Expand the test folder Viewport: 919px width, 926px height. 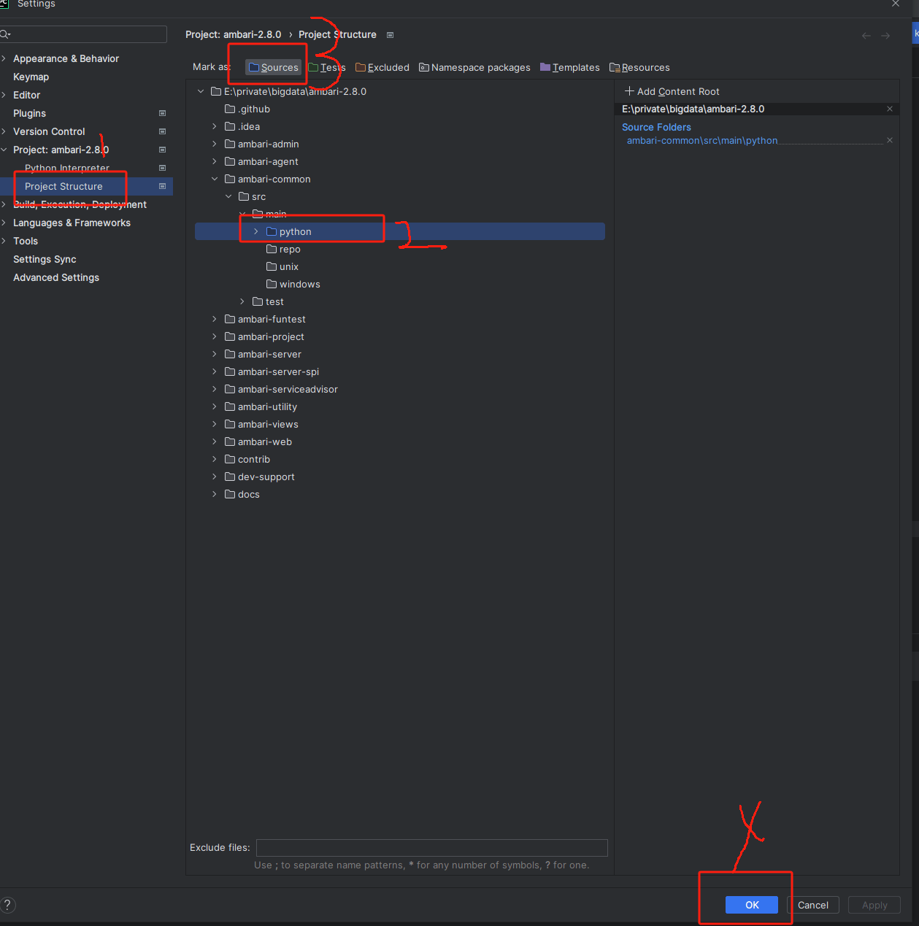242,301
